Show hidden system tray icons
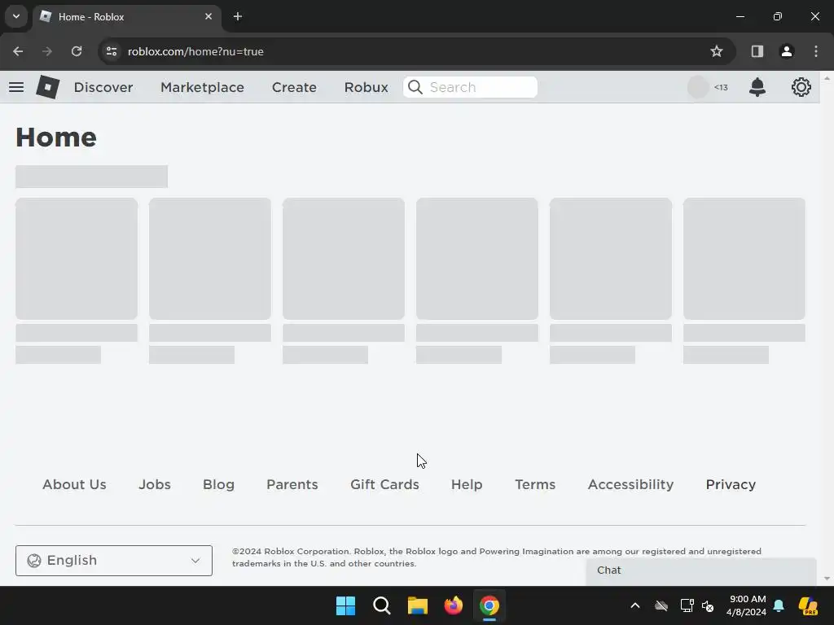The width and height of the screenshot is (834, 625). (x=635, y=605)
